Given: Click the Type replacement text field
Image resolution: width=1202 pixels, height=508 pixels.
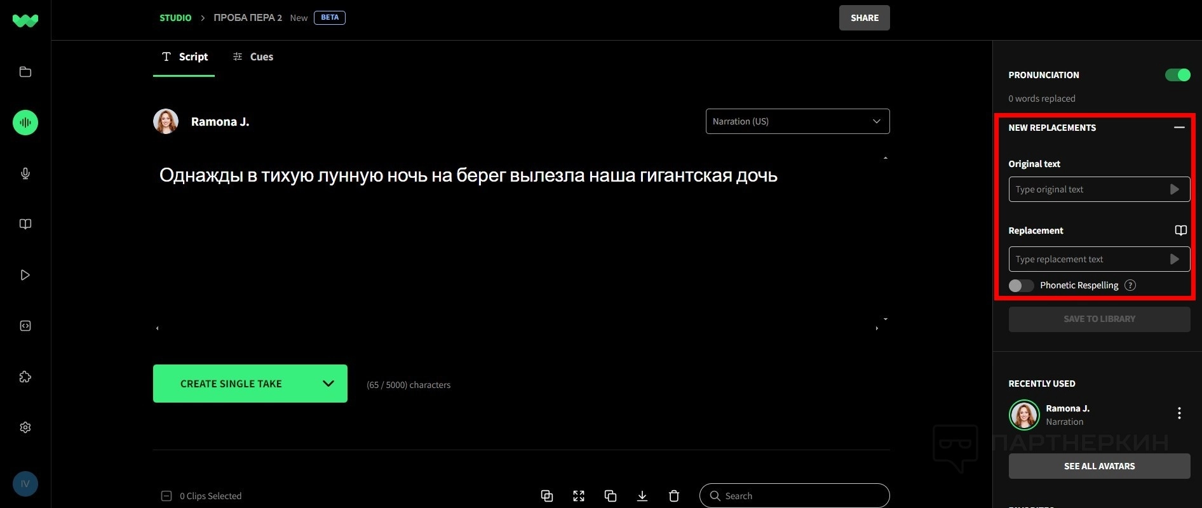Looking at the screenshot, I should [x=1088, y=259].
